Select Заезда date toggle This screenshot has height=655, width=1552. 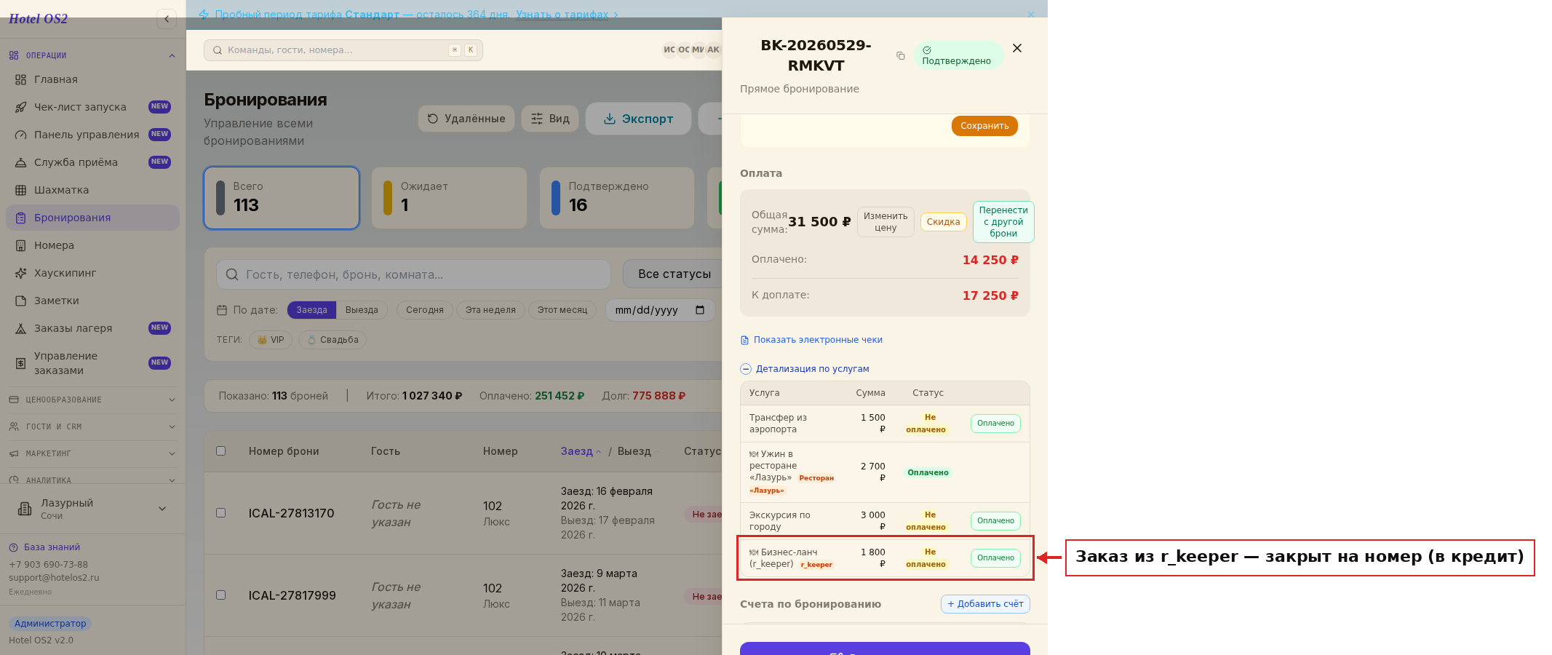[x=311, y=310]
